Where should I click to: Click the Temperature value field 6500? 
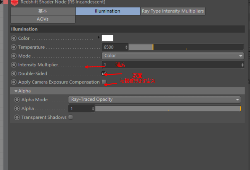(113, 47)
